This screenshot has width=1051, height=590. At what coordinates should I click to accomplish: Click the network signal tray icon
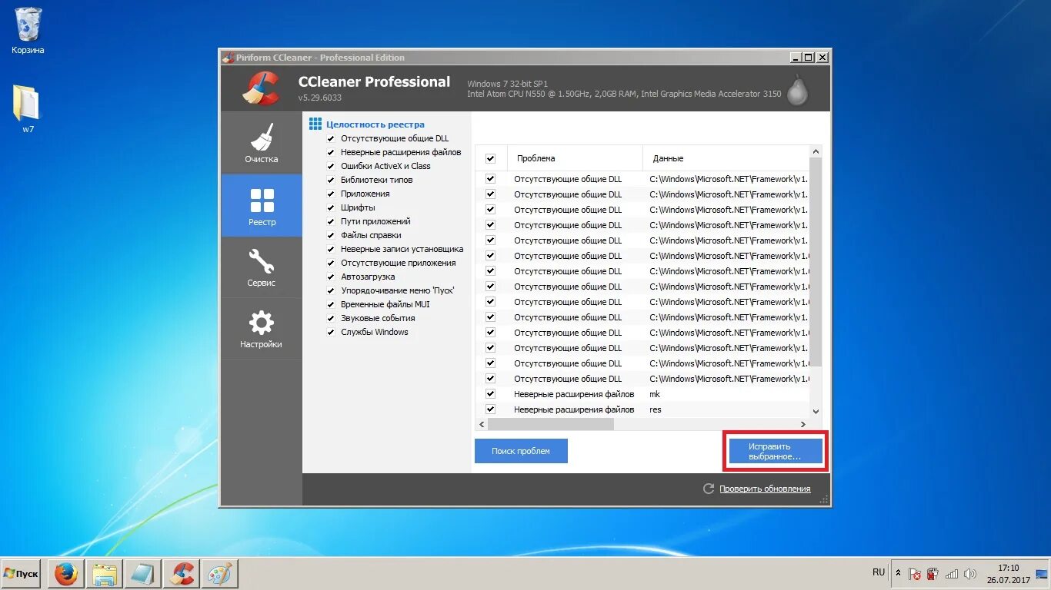pyautogui.click(x=952, y=574)
